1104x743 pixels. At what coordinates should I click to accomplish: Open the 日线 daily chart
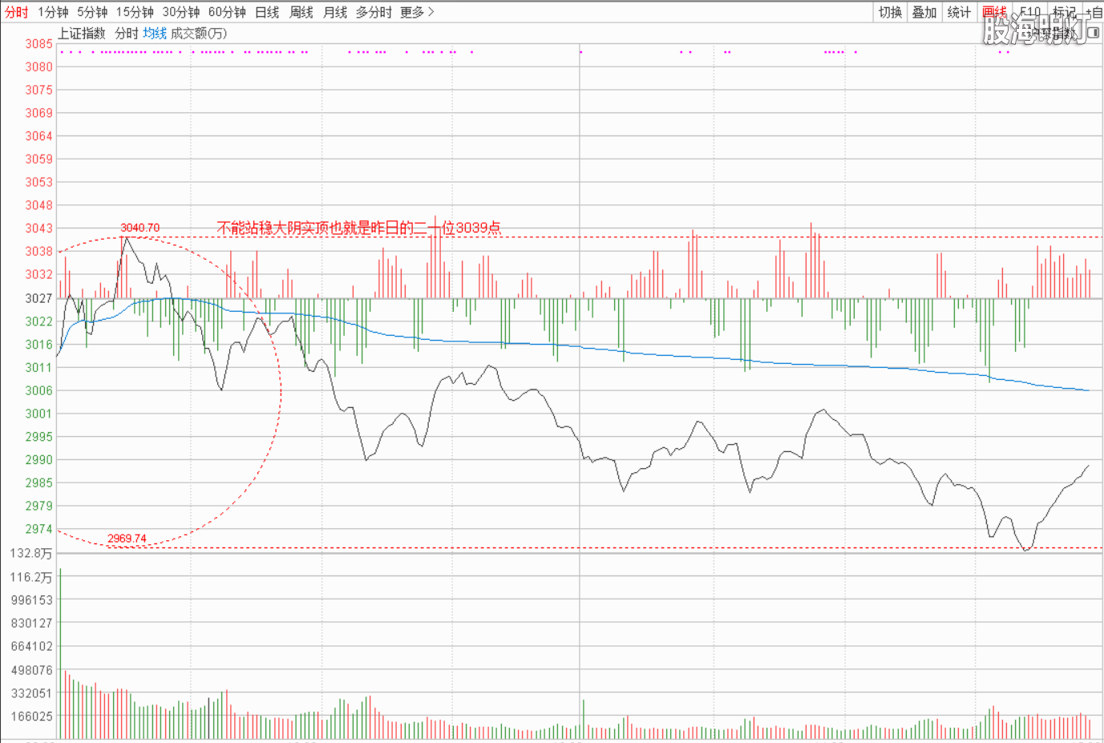point(267,12)
